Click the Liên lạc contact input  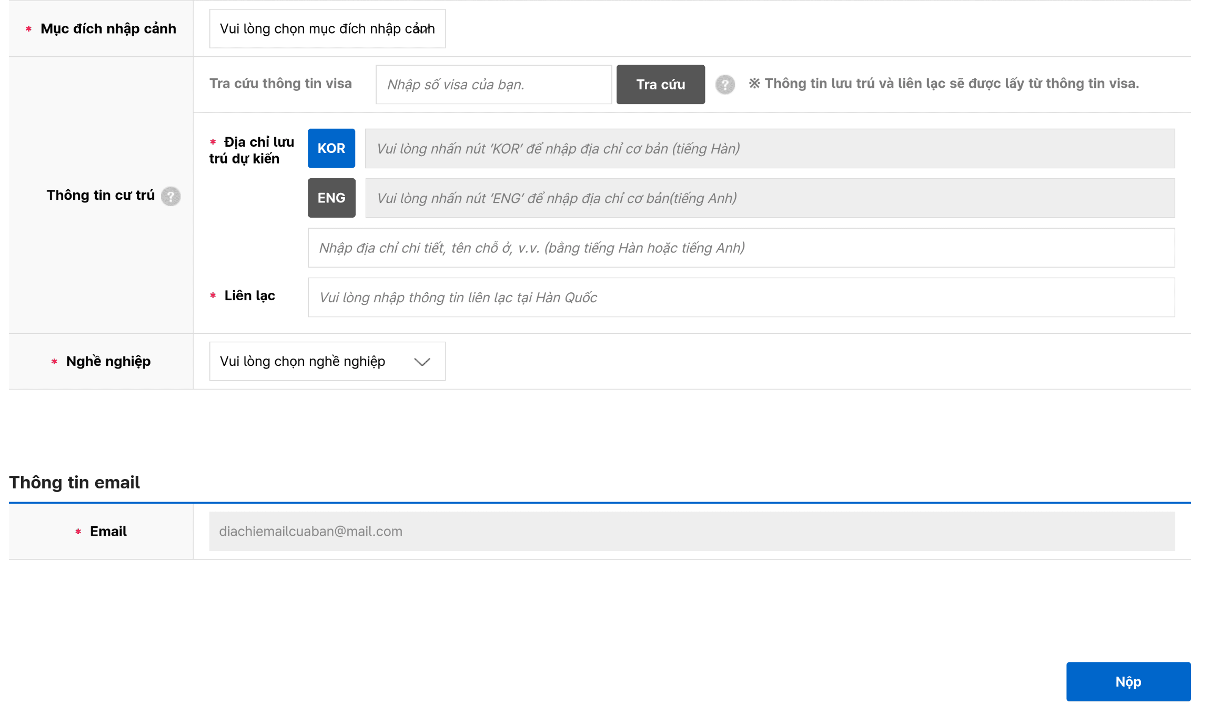click(x=740, y=298)
